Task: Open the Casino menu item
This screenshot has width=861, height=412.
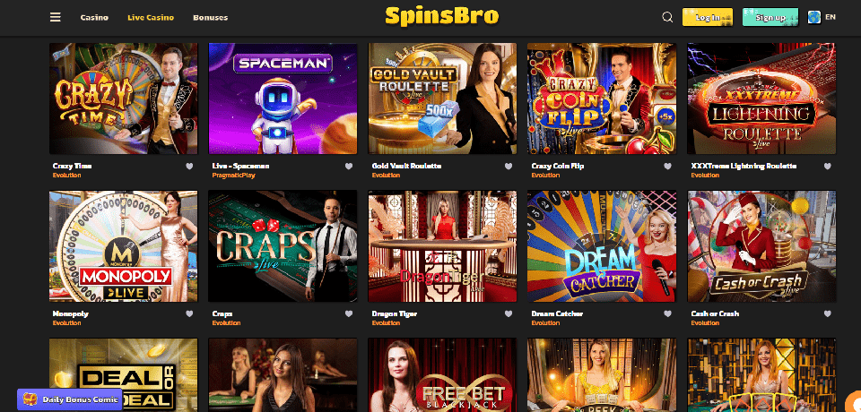Action: point(94,18)
